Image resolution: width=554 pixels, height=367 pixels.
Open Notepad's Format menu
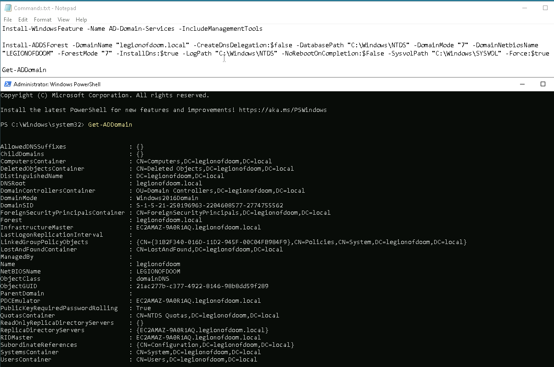click(43, 20)
